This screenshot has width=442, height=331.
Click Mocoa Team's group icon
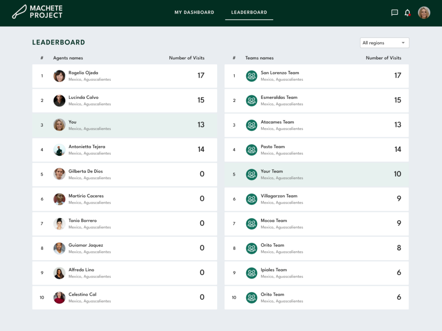(251, 224)
